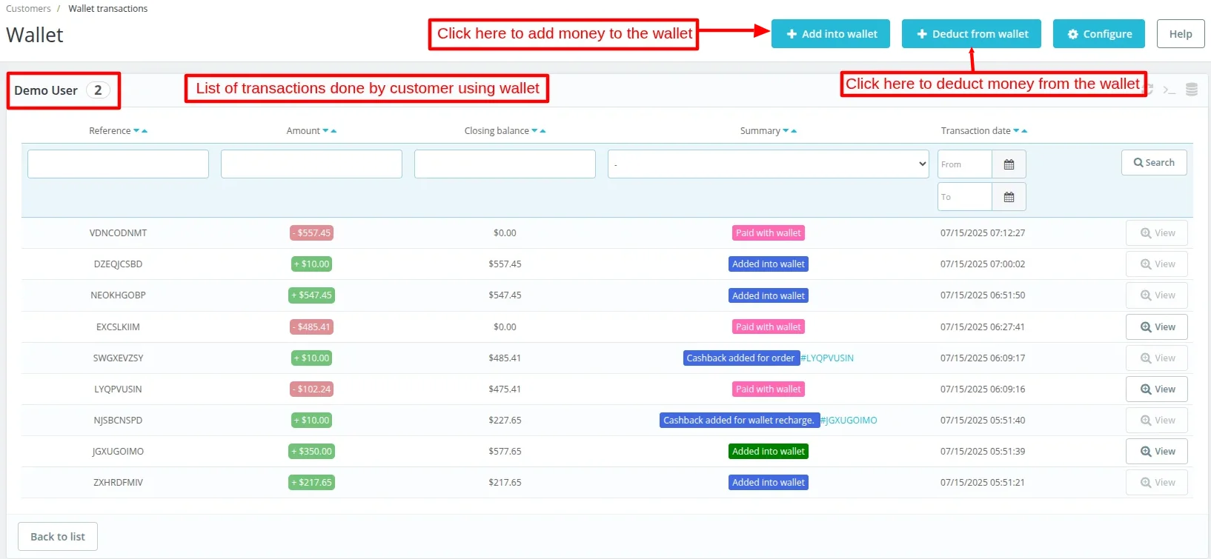This screenshot has width=1211, height=559.
Task: Click date 07/15/2025 07:00:02
Action: (983, 264)
